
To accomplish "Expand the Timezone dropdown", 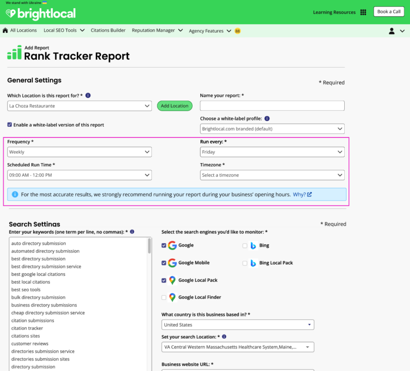I will [272, 175].
